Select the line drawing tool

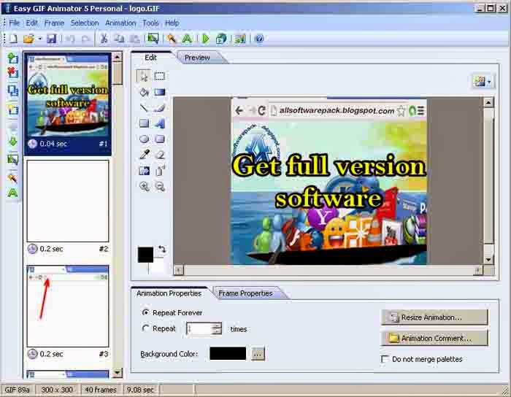coord(144,108)
